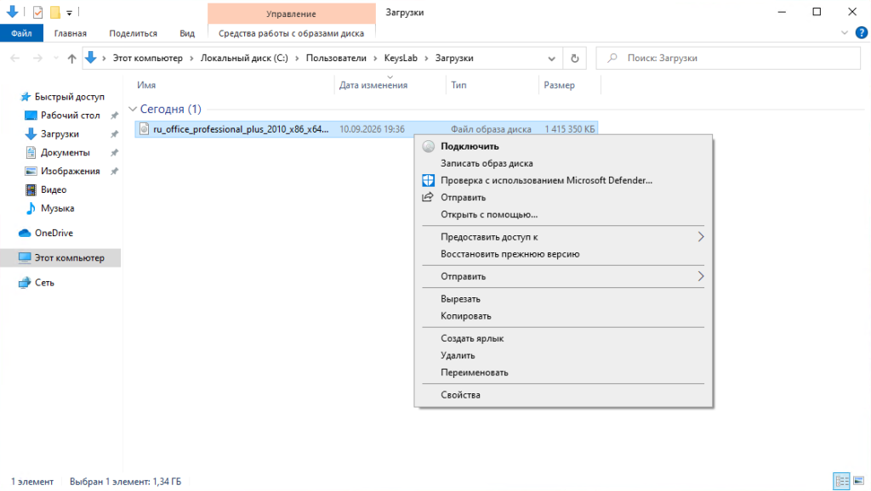Click Пользователи in the address path

point(336,59)
